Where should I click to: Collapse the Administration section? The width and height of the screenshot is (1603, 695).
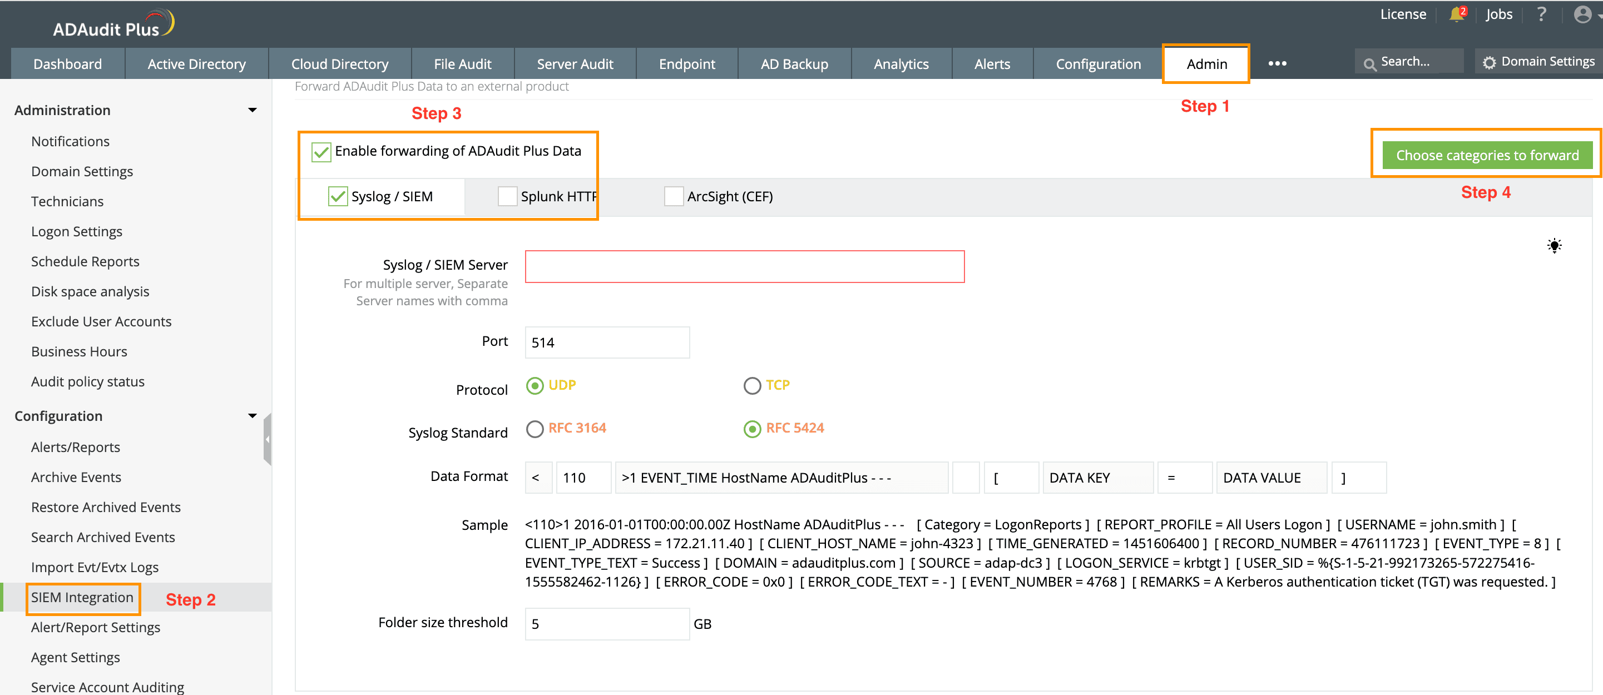click(252, 110)
